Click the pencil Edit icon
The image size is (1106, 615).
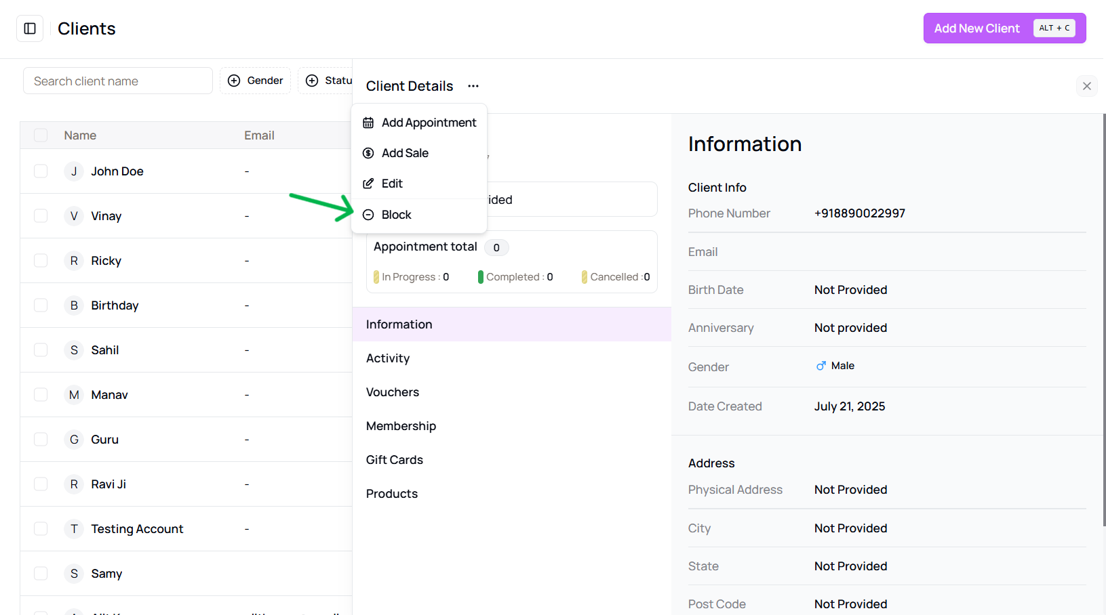(x=368, y=184)
